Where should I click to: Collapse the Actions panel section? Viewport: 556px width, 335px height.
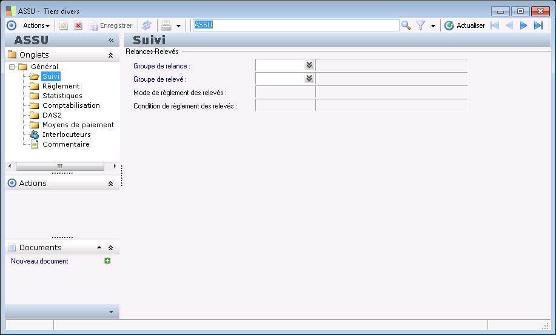click(110, 184)
